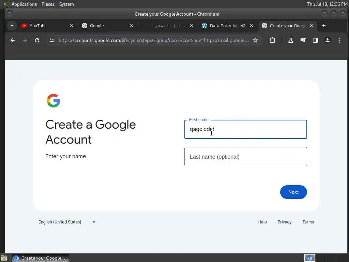Select the Create your Google taskbar window button

[41, 258]
